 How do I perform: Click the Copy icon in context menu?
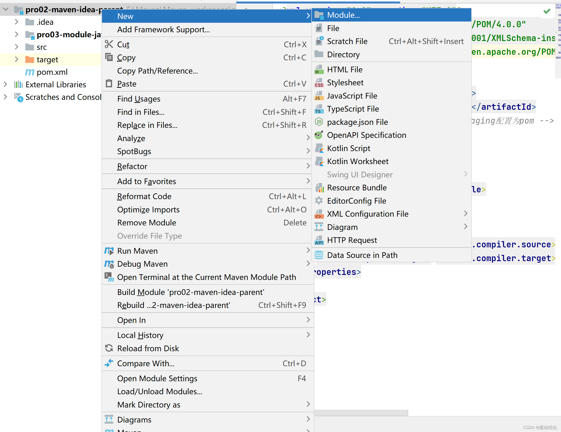[109, 57]
